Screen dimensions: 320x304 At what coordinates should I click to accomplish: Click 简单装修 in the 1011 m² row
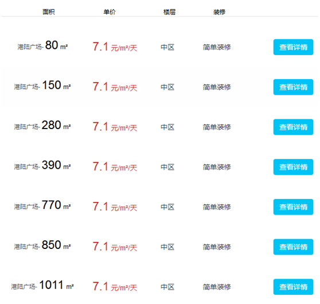pyautogui.click(x=217, y=287)
